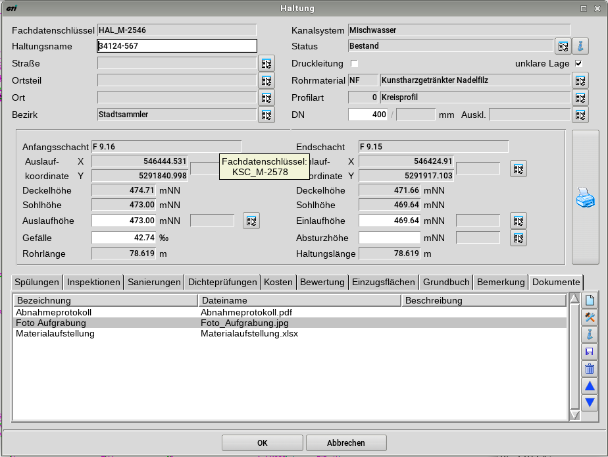Click the Abbrechen button
This screenshot has height=457, width=608.
pos(346,443)
